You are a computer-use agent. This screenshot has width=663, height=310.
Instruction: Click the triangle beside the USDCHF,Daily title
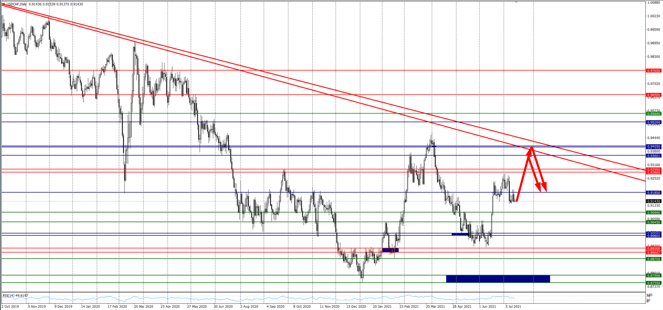(3, 4)
